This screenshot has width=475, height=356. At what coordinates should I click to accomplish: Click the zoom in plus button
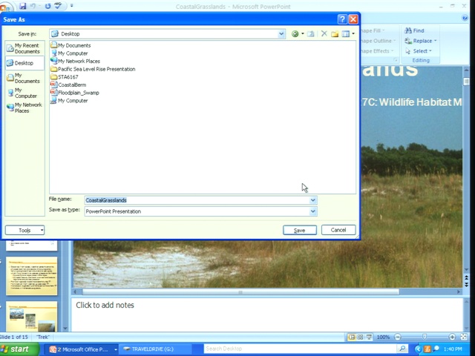pyautogui.click(x=452, y=337)
